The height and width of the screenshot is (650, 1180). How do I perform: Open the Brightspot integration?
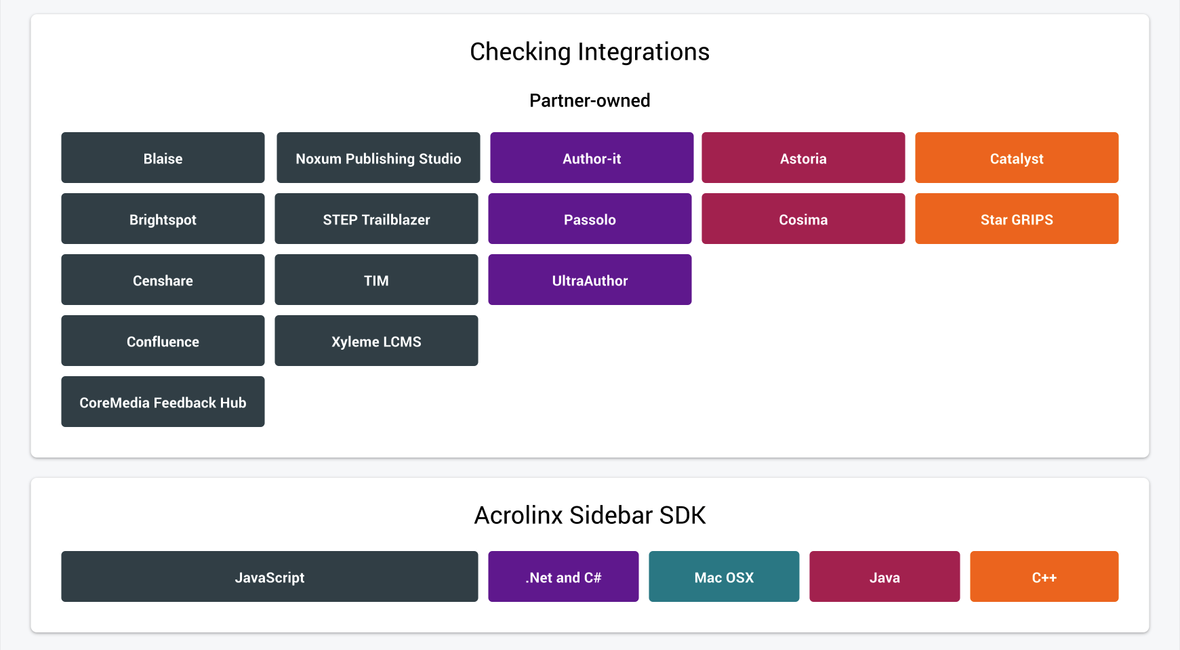163,218
